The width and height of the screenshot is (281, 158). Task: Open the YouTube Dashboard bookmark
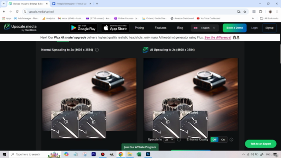pyautogui.click(x=209, y=18)
